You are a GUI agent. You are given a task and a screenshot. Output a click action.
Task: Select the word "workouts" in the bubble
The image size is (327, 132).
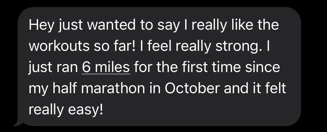click(x=58, y=46)
